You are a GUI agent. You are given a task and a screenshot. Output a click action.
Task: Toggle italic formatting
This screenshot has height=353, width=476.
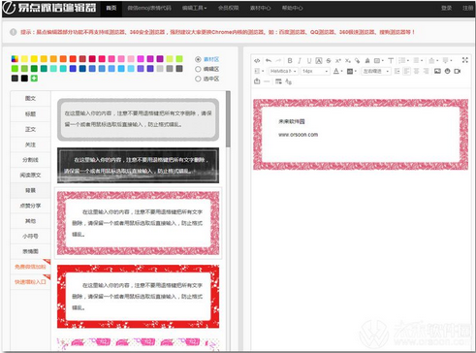coord(300,60)
